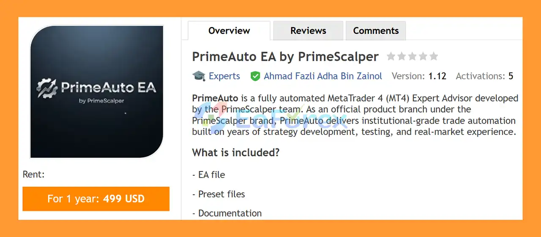The height and width of the screenshot is (237, 541).
Task: Click the version number 1.12
Action: [x=437, y=76]
